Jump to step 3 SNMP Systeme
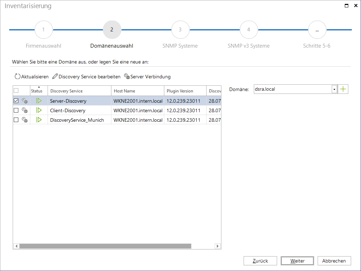361x271 pixels. click(x=180, y=30)
